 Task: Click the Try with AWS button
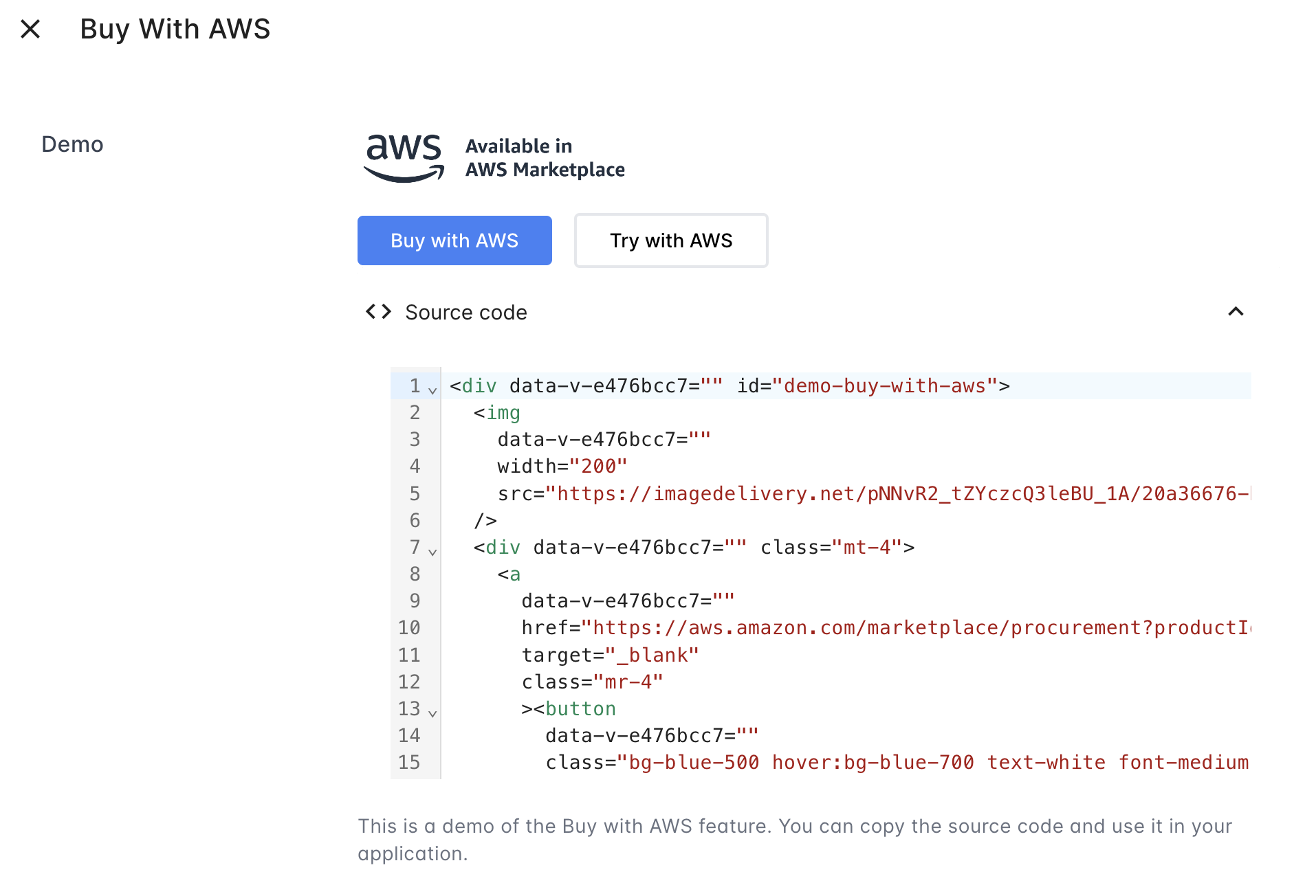[x=671, y=240]
